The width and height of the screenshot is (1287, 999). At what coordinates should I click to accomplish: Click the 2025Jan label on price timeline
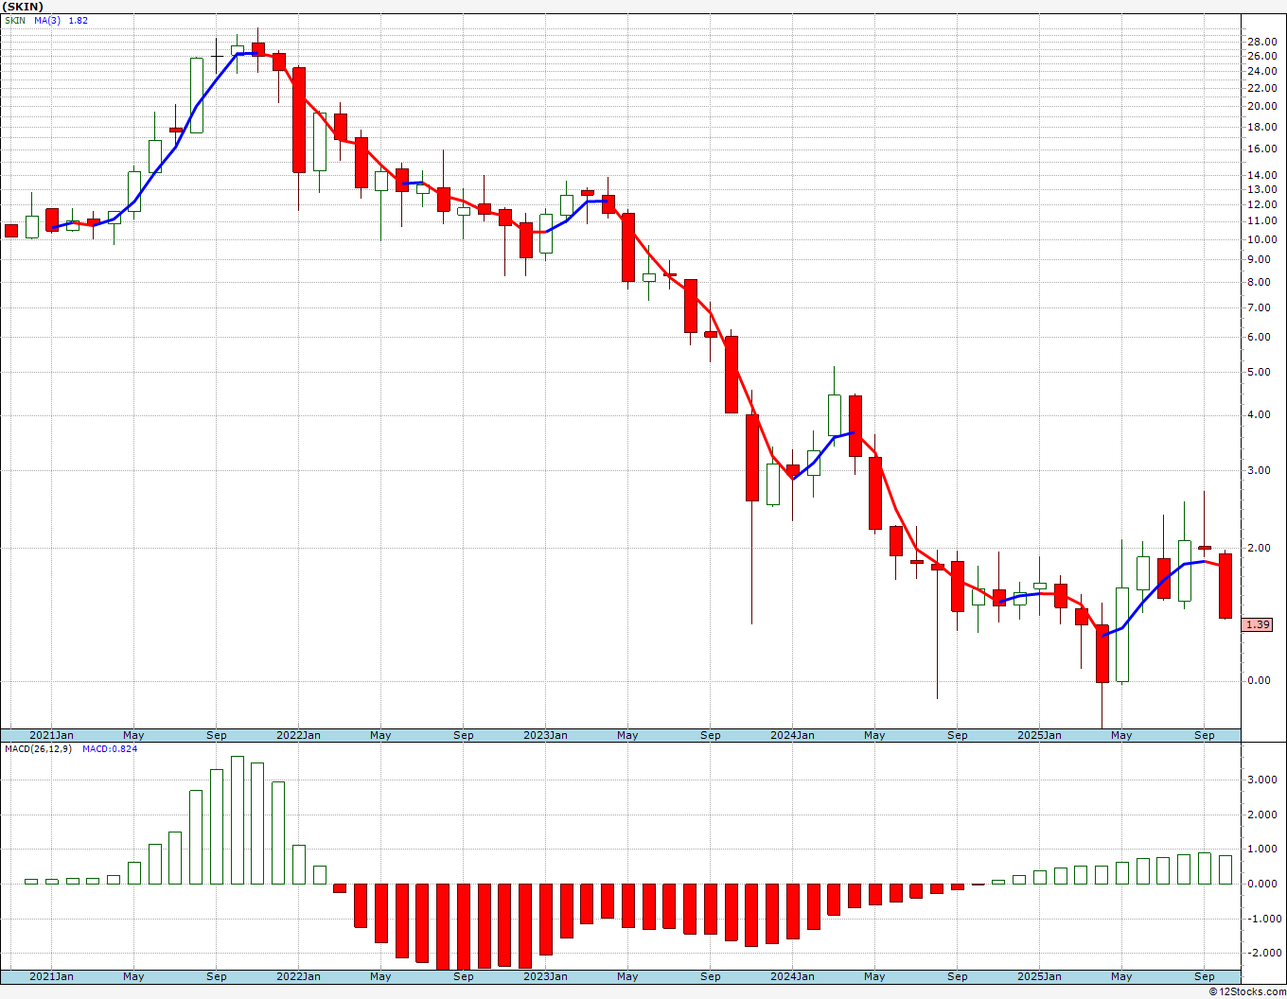(x=1039, y=735)
